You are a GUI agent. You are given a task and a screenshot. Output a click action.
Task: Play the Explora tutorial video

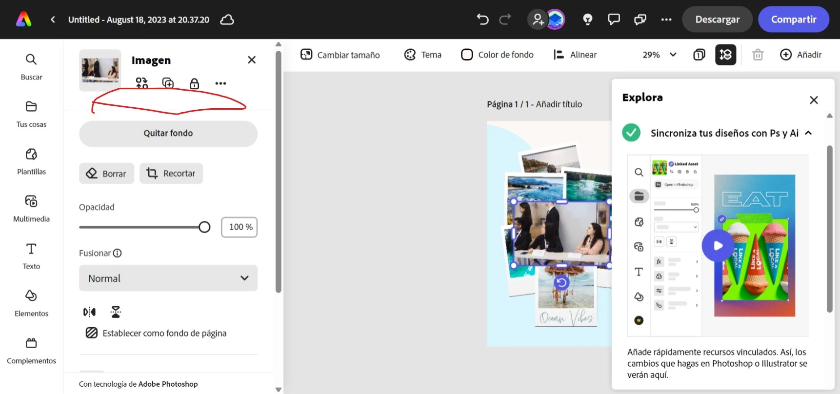click(x=718, y=246)
